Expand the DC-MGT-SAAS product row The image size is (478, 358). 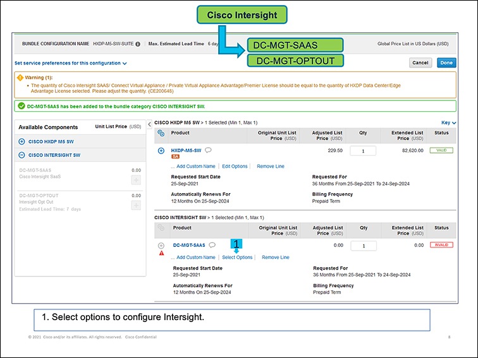[x=161, y=246]
